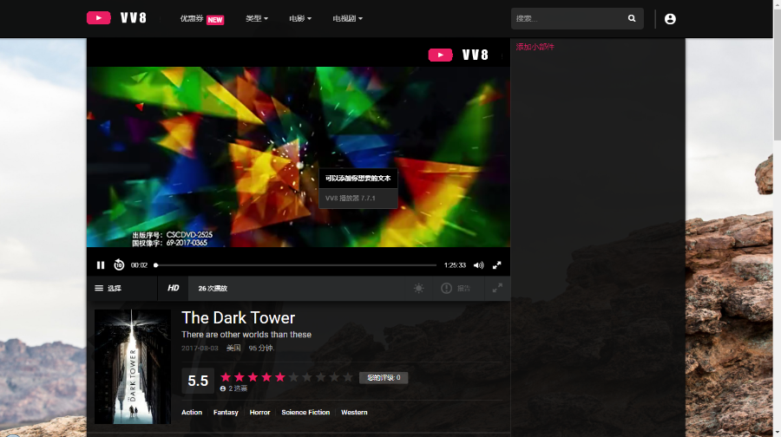Screen dimensions: 781x437
Task: Click the page vertical scrollbar thumb
Action: (777, 77)
